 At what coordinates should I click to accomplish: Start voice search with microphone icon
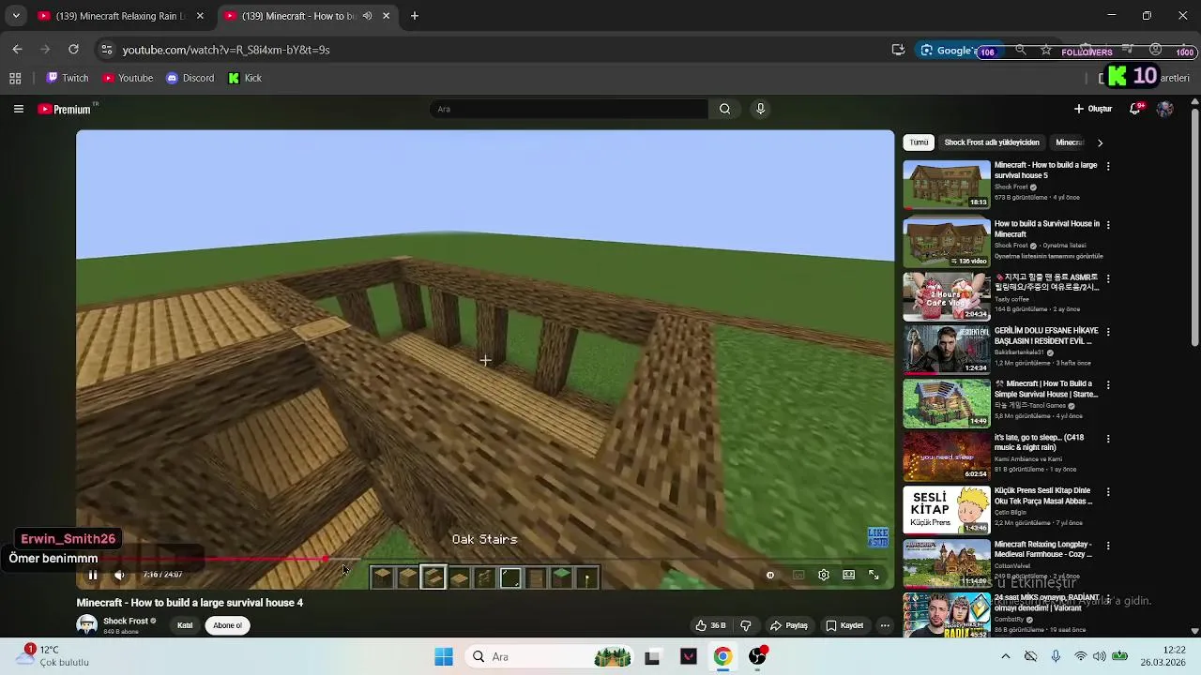coord(761,109)
